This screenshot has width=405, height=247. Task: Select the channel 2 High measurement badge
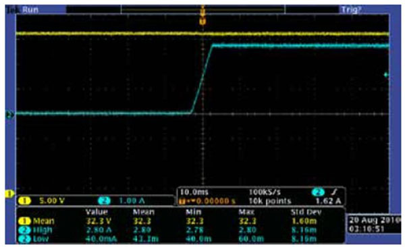[x=25, y=230]
